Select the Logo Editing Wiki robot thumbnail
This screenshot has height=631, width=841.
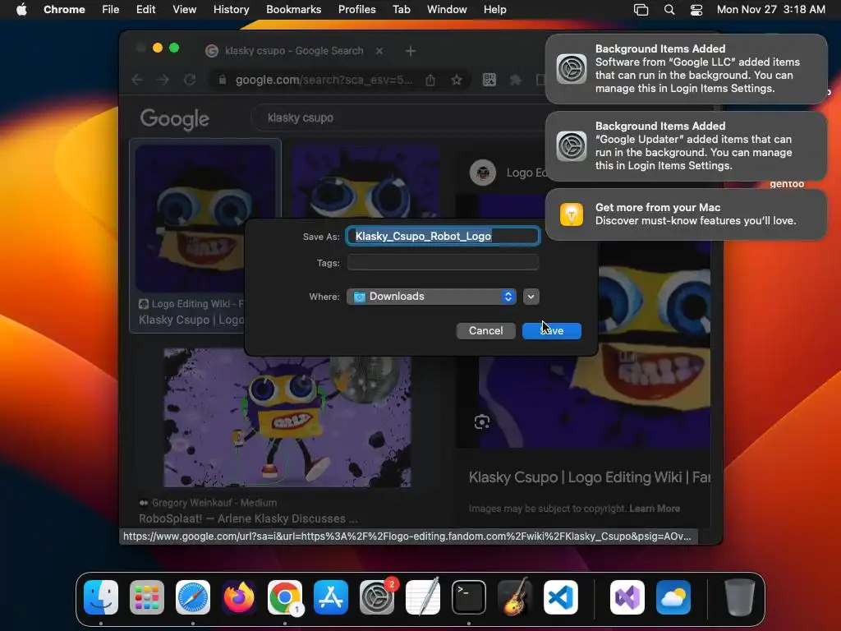pyautogui.click(x=205, y=218)
